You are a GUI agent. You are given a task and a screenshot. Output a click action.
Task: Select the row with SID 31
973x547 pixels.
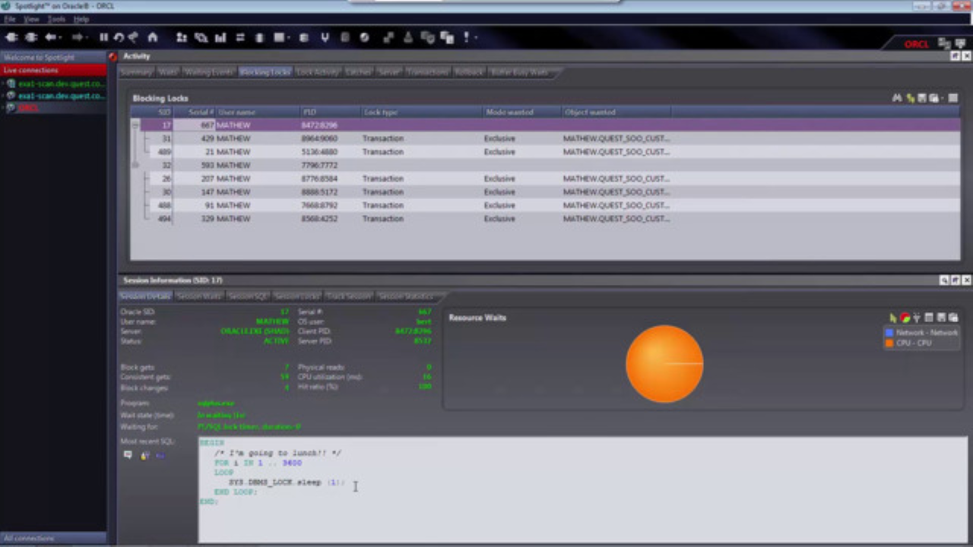pyautogui.click(x=545, y=139)
